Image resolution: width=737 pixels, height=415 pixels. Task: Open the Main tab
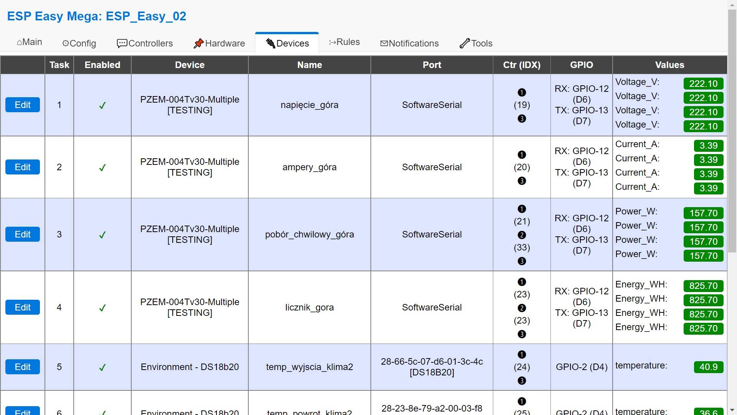(30, 42)
